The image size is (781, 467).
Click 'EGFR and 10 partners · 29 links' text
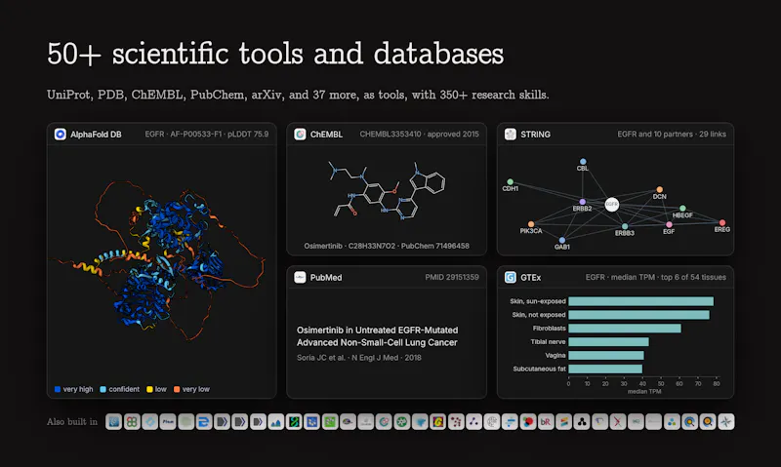672,135
